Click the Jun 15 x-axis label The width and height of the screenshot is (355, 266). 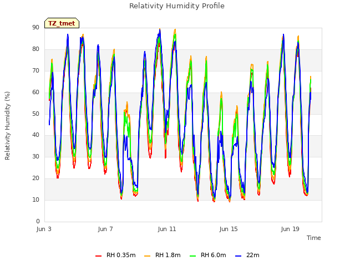[x=229, y=229]
